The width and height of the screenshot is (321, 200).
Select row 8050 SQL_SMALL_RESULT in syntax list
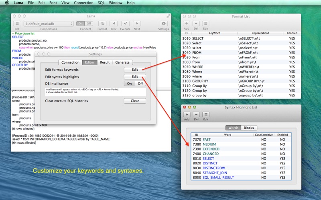[x=241, y=178]
